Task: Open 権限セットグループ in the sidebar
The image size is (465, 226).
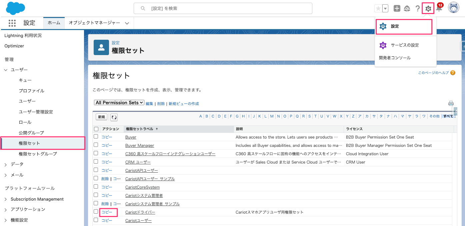Action: point(38,154)
